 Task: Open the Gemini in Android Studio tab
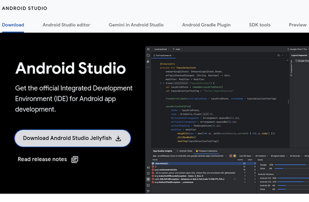[136, 25]
